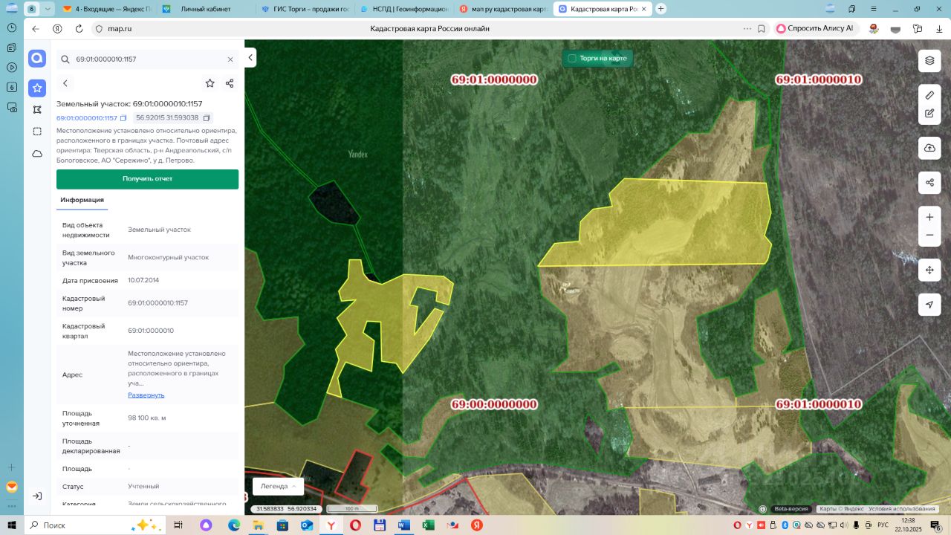Screen dimensions: 951x535
Task: Open the Yandex home page button
Action: pyautogui.click(x=57, y=28)
